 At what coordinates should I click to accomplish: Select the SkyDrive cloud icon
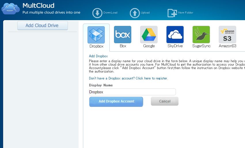pos(175,35)
